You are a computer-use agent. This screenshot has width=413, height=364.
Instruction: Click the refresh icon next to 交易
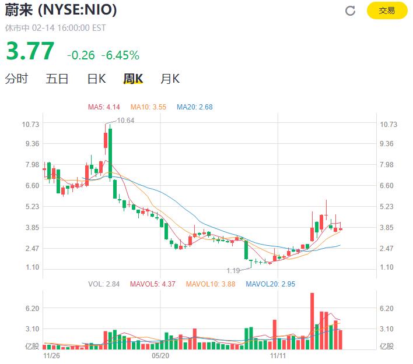pos(350,11)
